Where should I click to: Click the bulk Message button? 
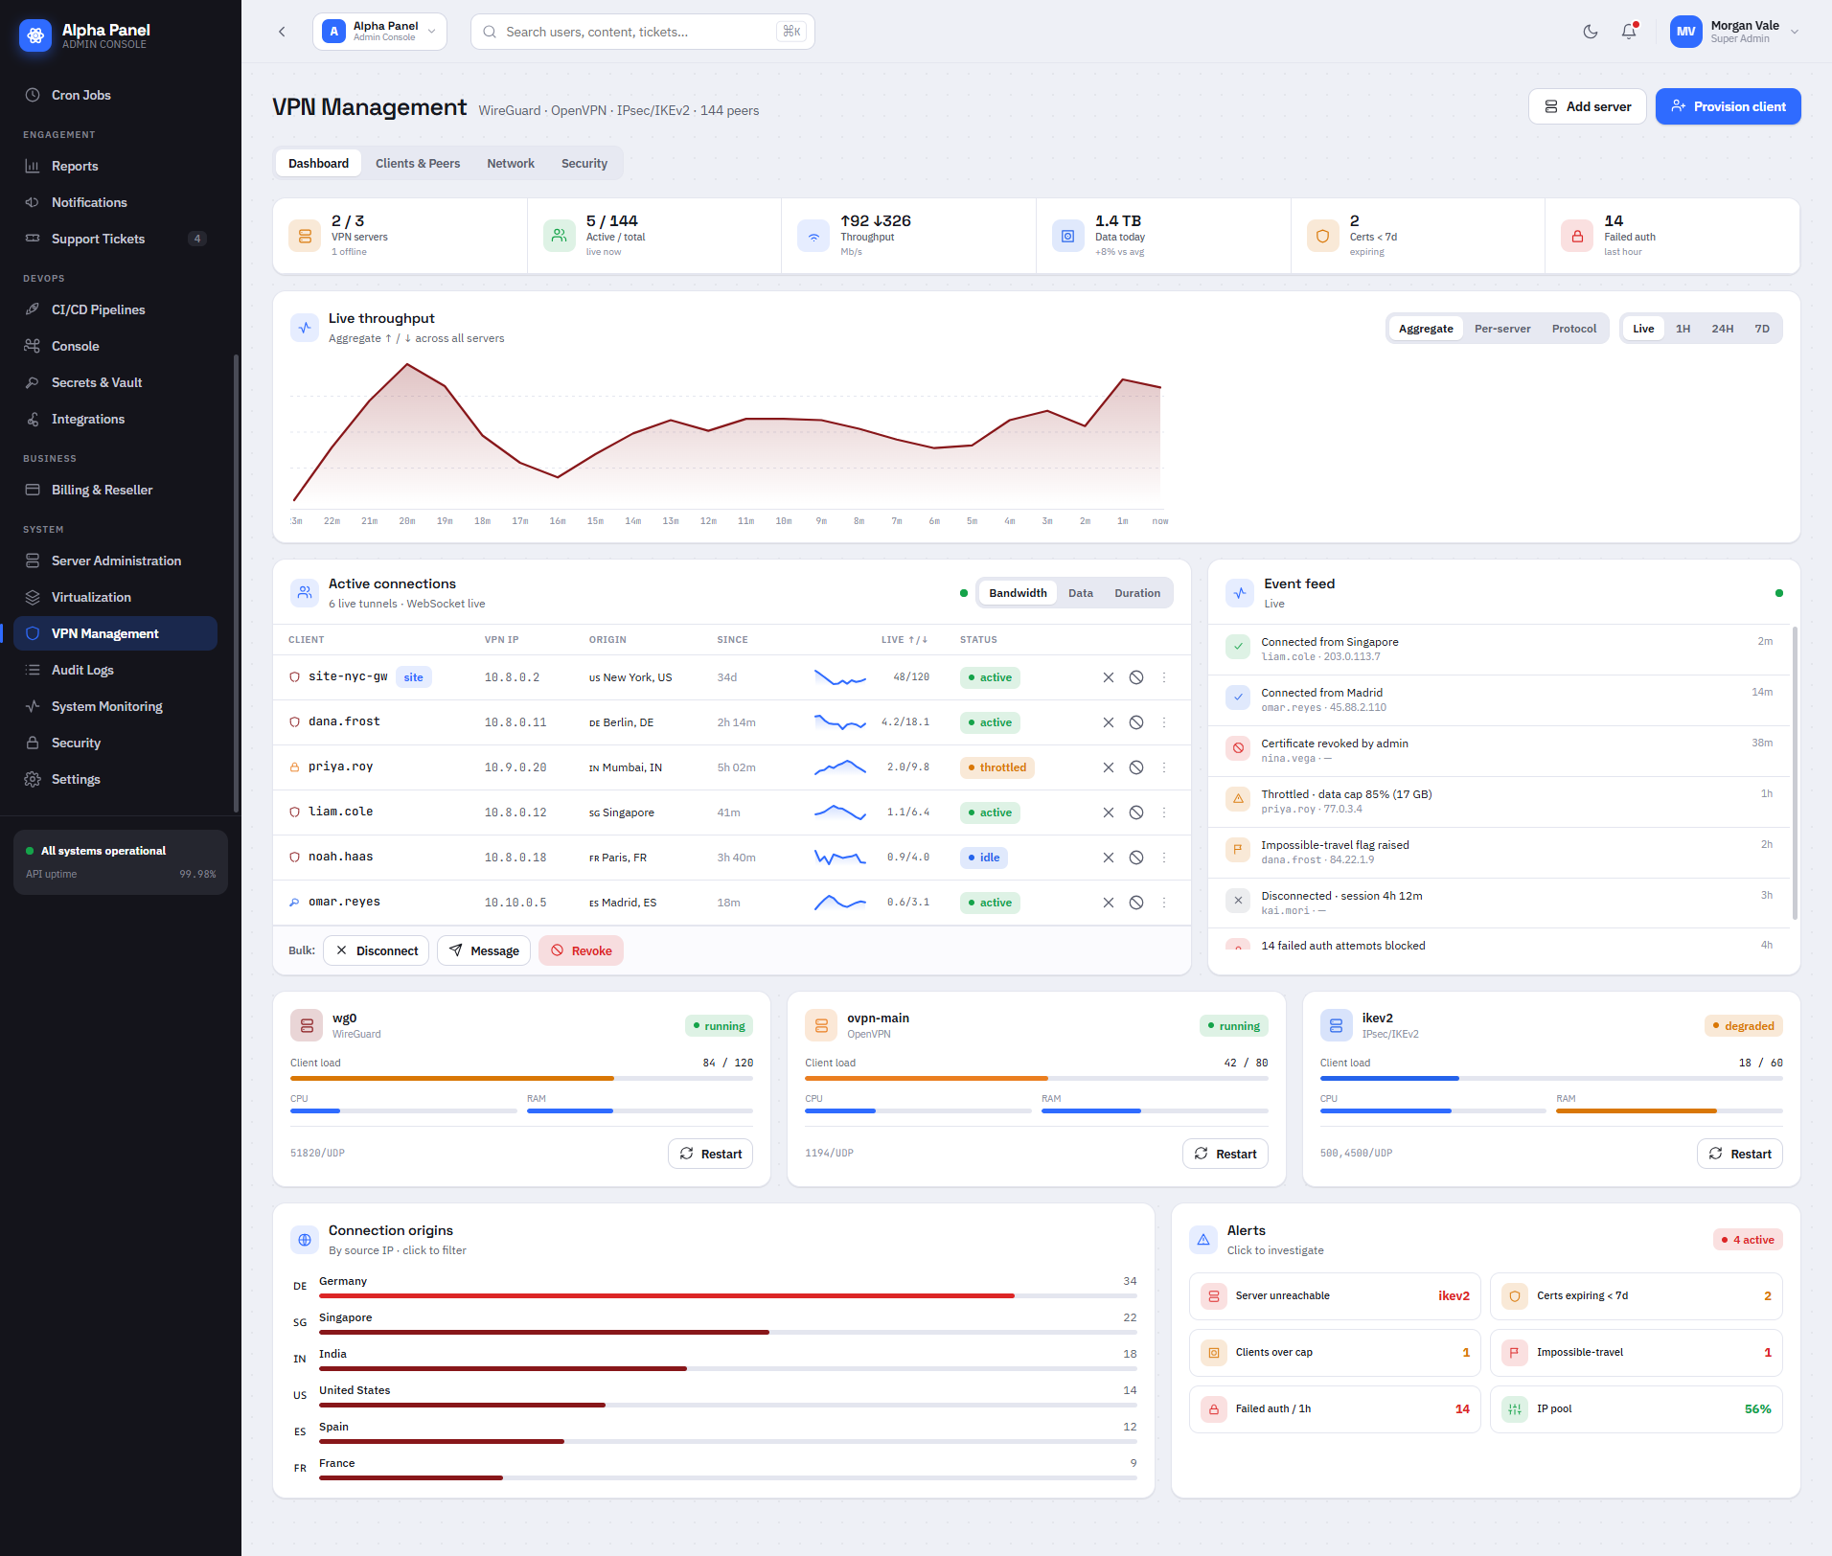click(x=484, y=950)
